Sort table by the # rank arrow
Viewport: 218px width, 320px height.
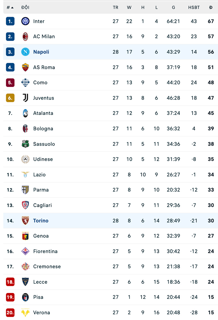coord(12,7)
